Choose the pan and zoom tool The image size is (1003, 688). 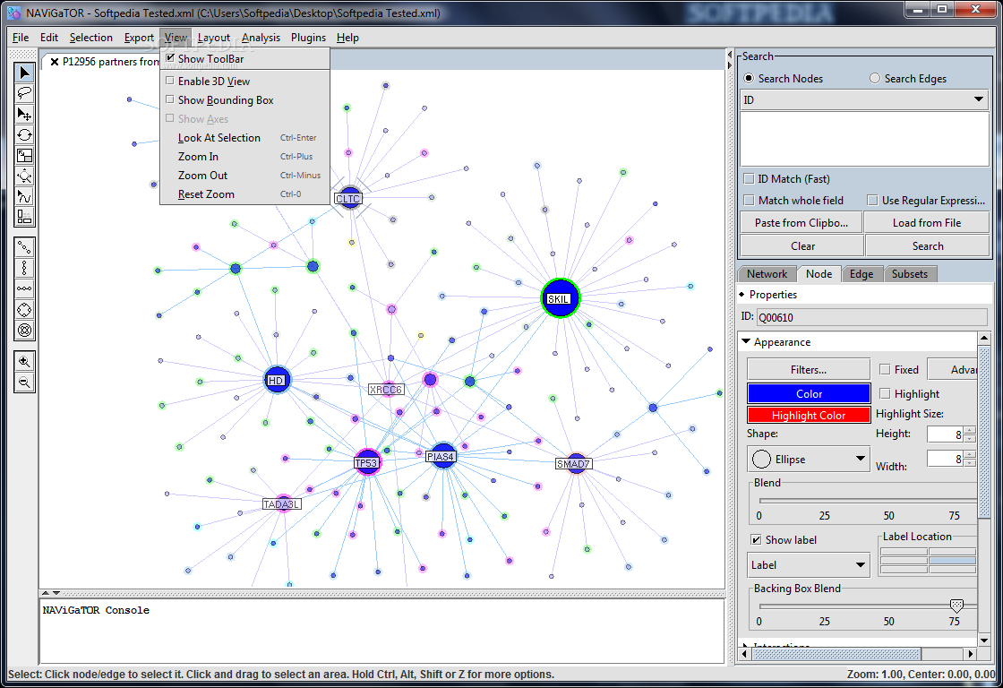(24, 176)
